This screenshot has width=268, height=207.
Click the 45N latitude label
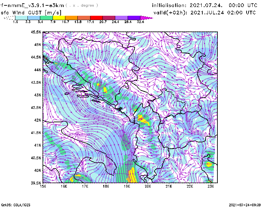pyautogui.click(x=38, y=45)
